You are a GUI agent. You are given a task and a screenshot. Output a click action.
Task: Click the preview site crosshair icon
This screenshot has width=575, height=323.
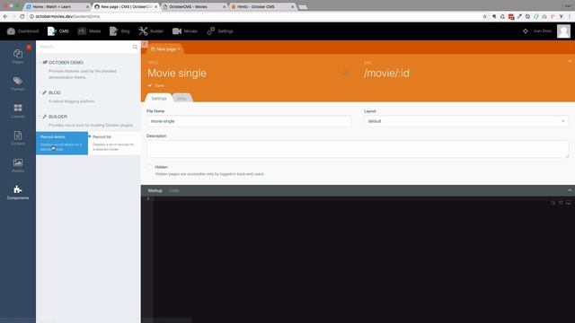[525, 31]
